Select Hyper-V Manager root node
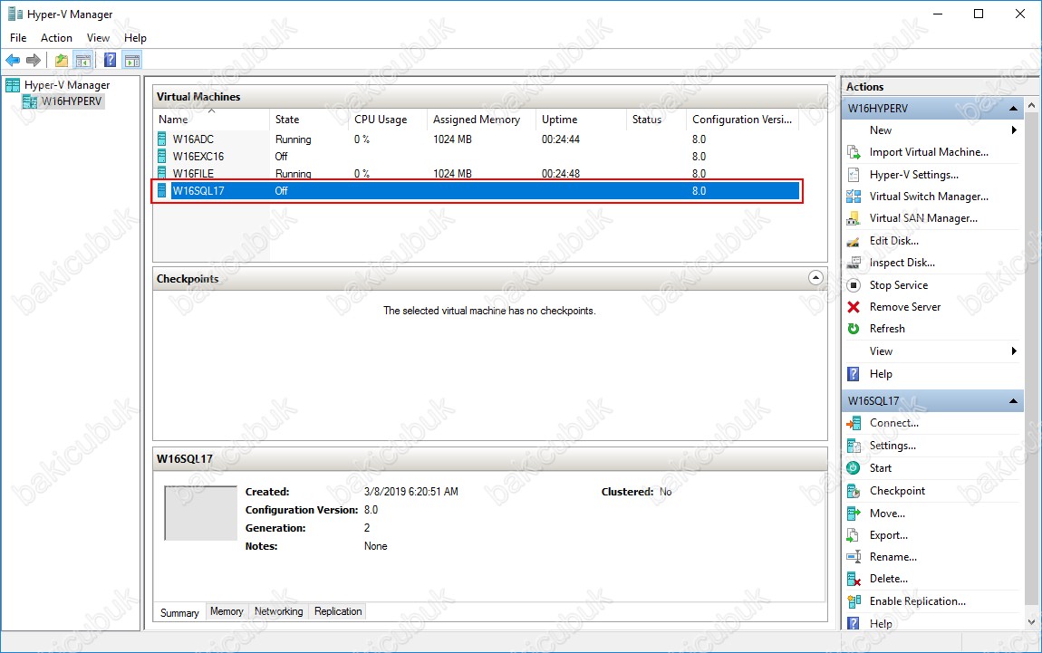Viewport: 1042px width, 653px height. [67, 85]
